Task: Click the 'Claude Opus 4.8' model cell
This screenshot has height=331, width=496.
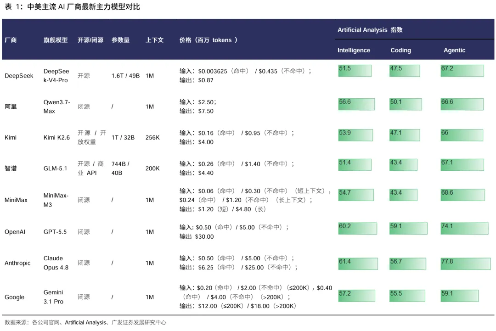Action: pyautogui.click(x=56, y=263)
